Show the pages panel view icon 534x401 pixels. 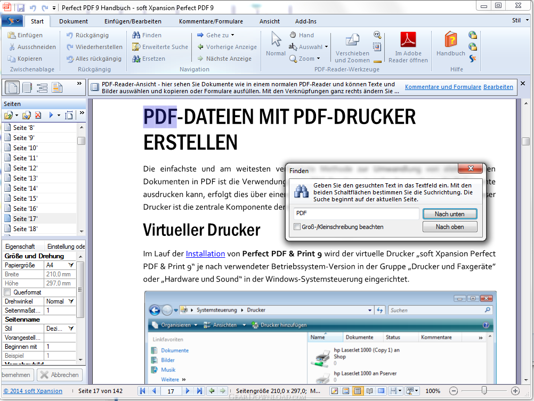[x=12, y=88]
